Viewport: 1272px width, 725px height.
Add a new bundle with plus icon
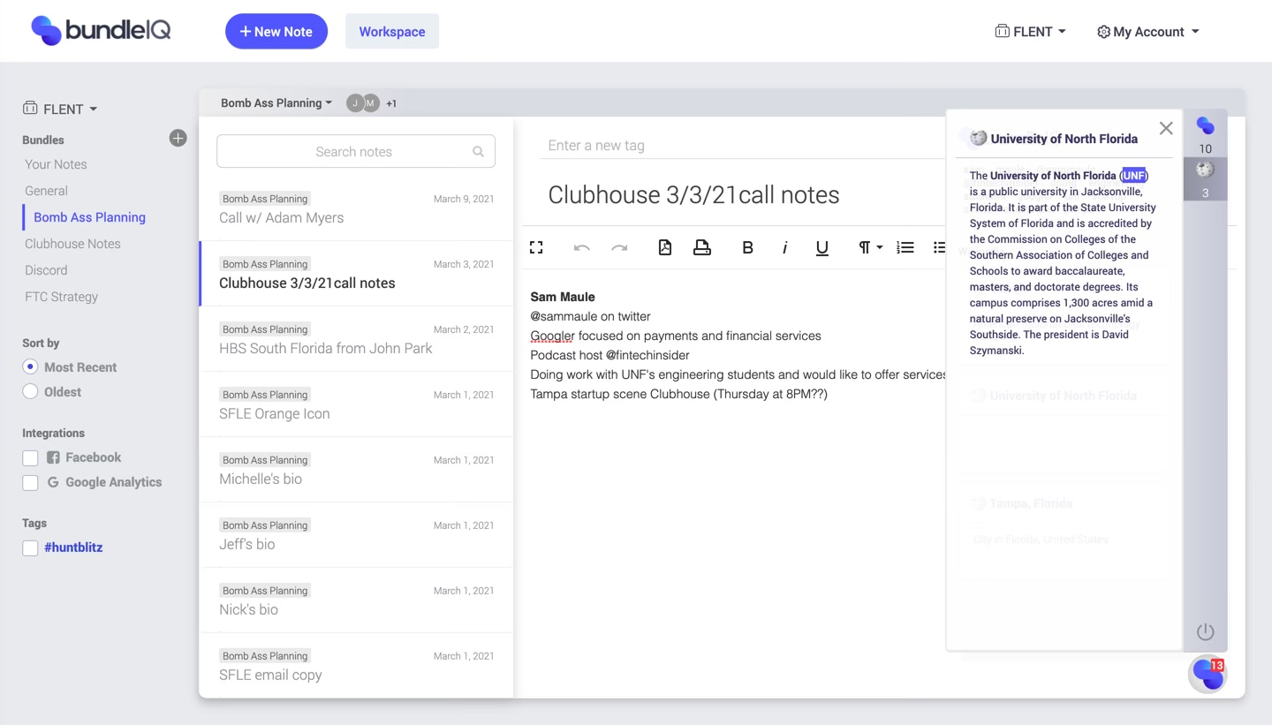point(178,138)
